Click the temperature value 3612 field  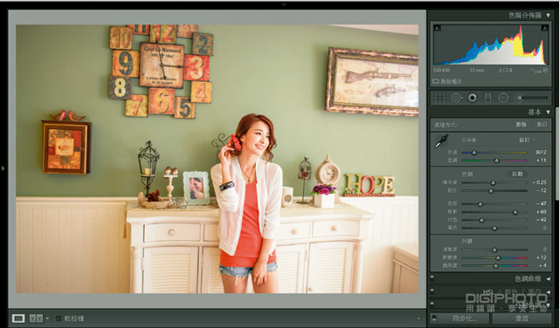point(541,153)
